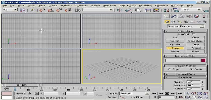
Task: Toggle Angle Snap in the toolbar
Action: 51,10
